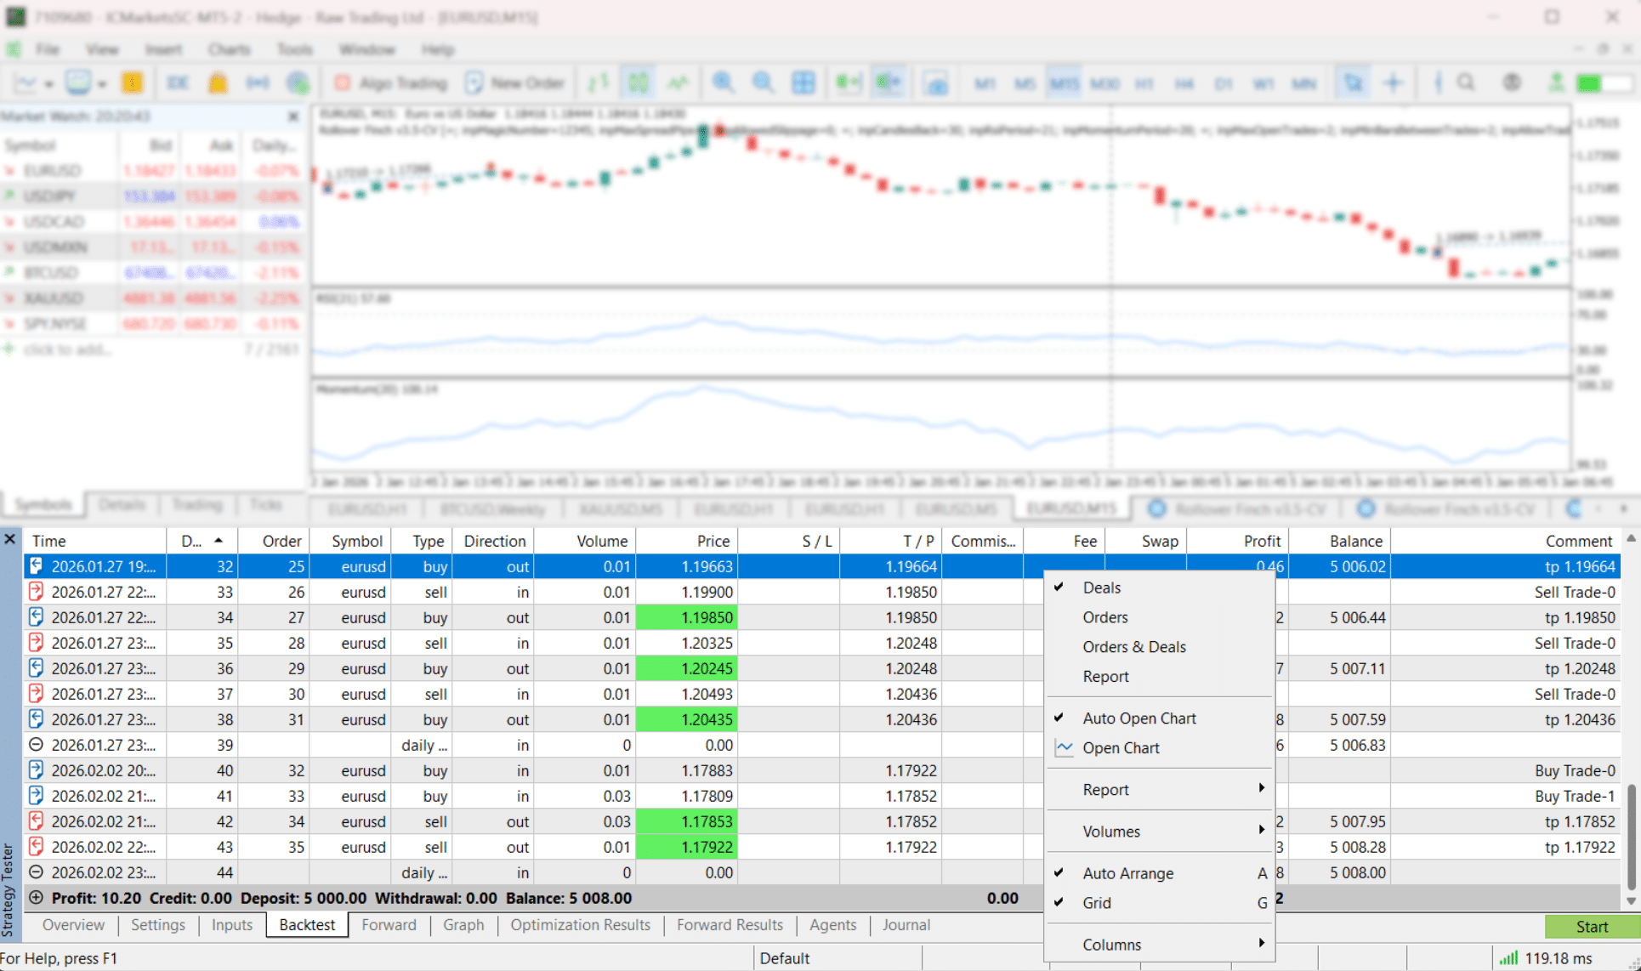Click the zoom in magnifier icon
The image size is (1641, 971).
click(723, 82)
